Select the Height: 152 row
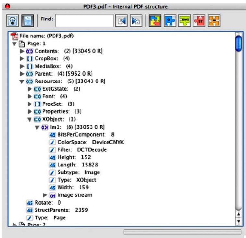246x238 pixels. (74, 157)
